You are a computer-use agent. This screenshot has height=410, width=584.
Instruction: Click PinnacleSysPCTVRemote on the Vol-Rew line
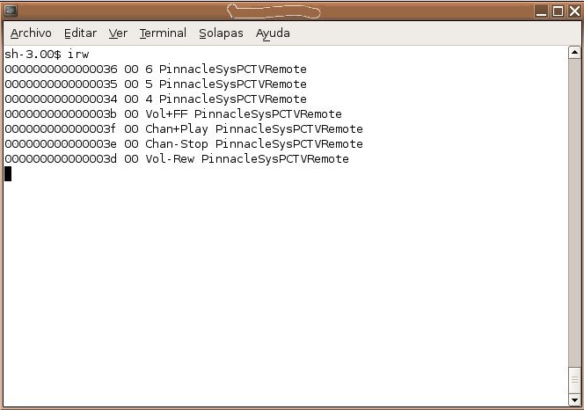click(x=275, y=158)
